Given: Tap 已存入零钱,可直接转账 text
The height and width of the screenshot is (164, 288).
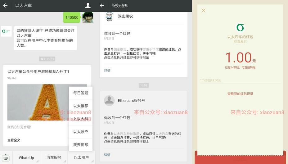Looking at the screenshot, I should click(240, 67).
